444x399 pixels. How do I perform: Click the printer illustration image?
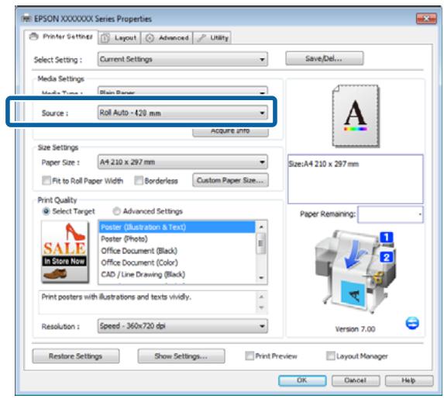tap(355, 271)
